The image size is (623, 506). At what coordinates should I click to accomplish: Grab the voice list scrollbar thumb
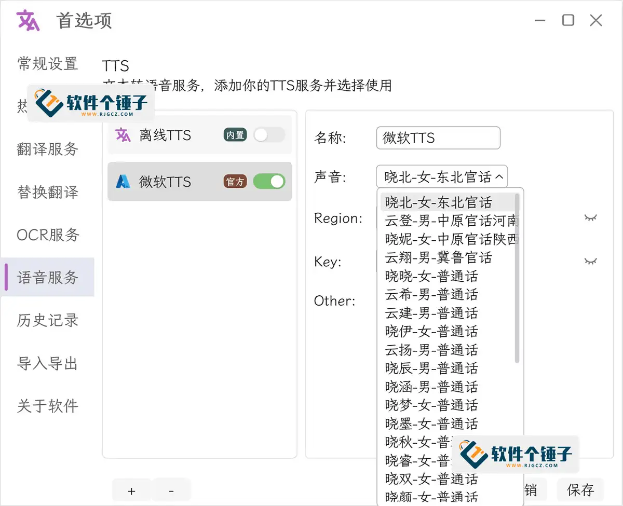(517, 278)
